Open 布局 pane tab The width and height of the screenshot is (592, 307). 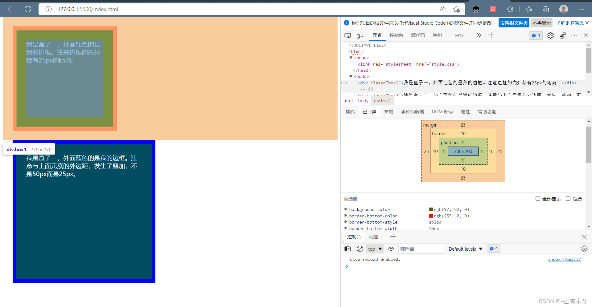[x=388, y=112]
